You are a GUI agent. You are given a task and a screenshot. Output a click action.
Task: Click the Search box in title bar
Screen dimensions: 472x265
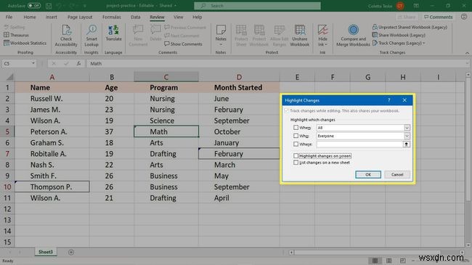(x=257, y=6)
